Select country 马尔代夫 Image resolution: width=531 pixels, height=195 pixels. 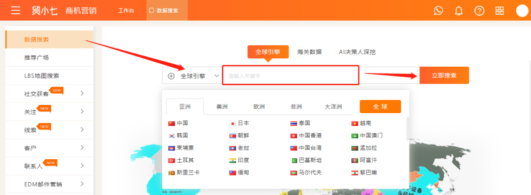(x=306, y=172)
